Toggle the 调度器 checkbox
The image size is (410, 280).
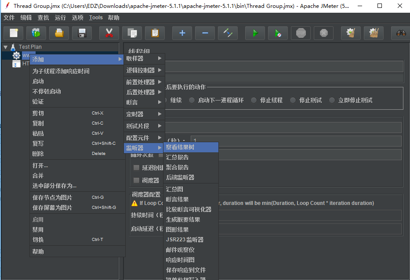pyautogui.click(x=136, y=180)
